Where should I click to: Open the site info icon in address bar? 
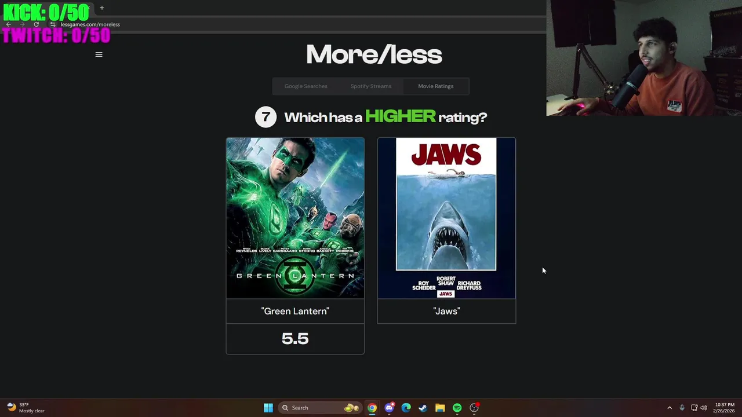pos(53,24)
